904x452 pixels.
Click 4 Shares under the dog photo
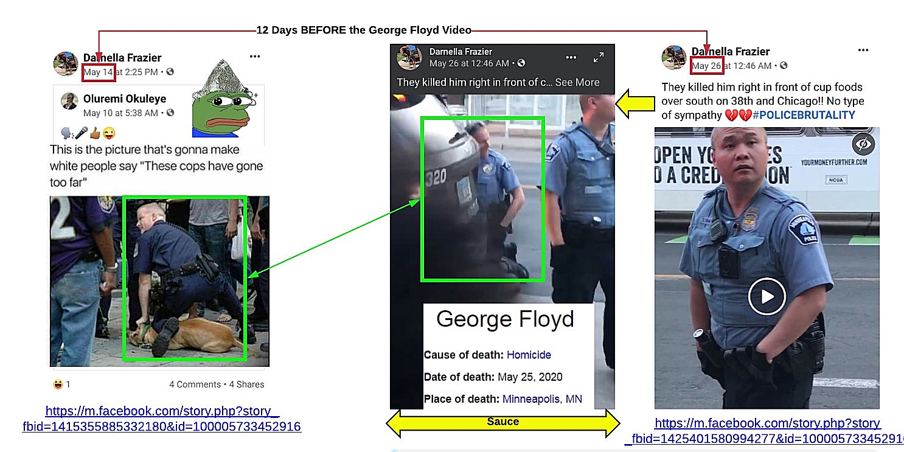point(247,384)
